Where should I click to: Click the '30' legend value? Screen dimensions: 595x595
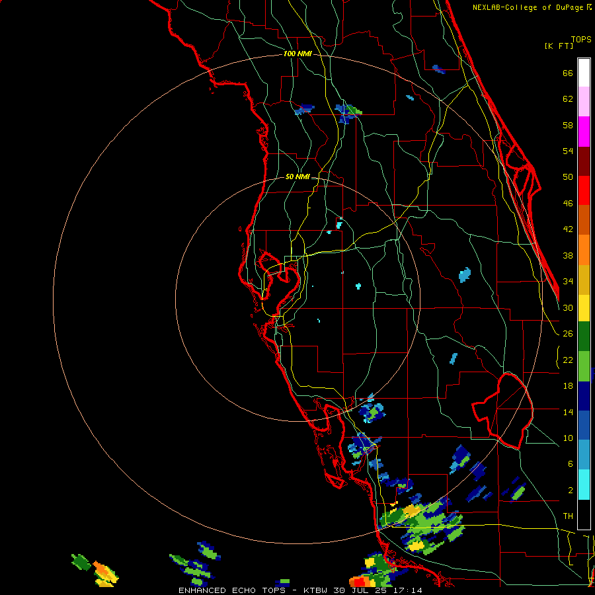point(568,307)
